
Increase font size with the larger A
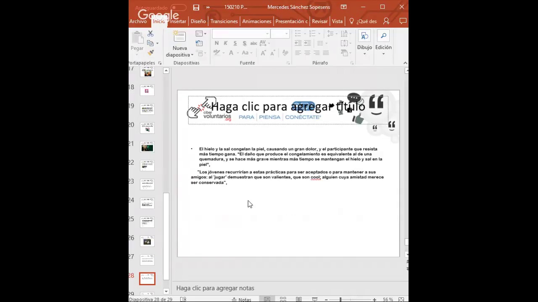point(263,53)
